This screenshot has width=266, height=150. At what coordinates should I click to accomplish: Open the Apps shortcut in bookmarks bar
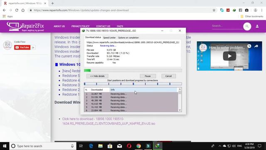pos(8,16)
